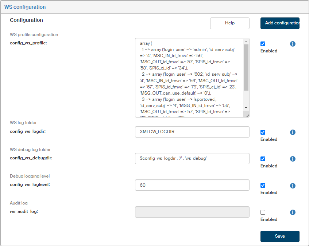Click info icon beside ws_audit_log

(x=293, y=213)
